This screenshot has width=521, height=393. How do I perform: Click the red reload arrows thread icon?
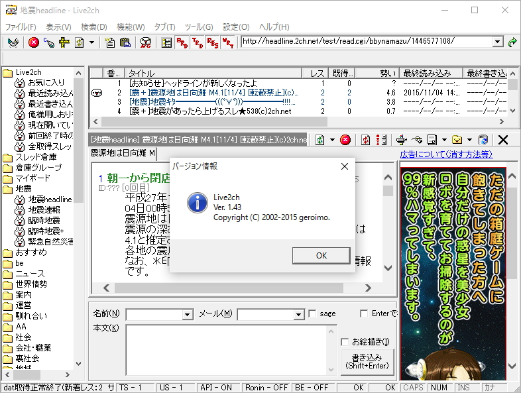click(365, 140)
